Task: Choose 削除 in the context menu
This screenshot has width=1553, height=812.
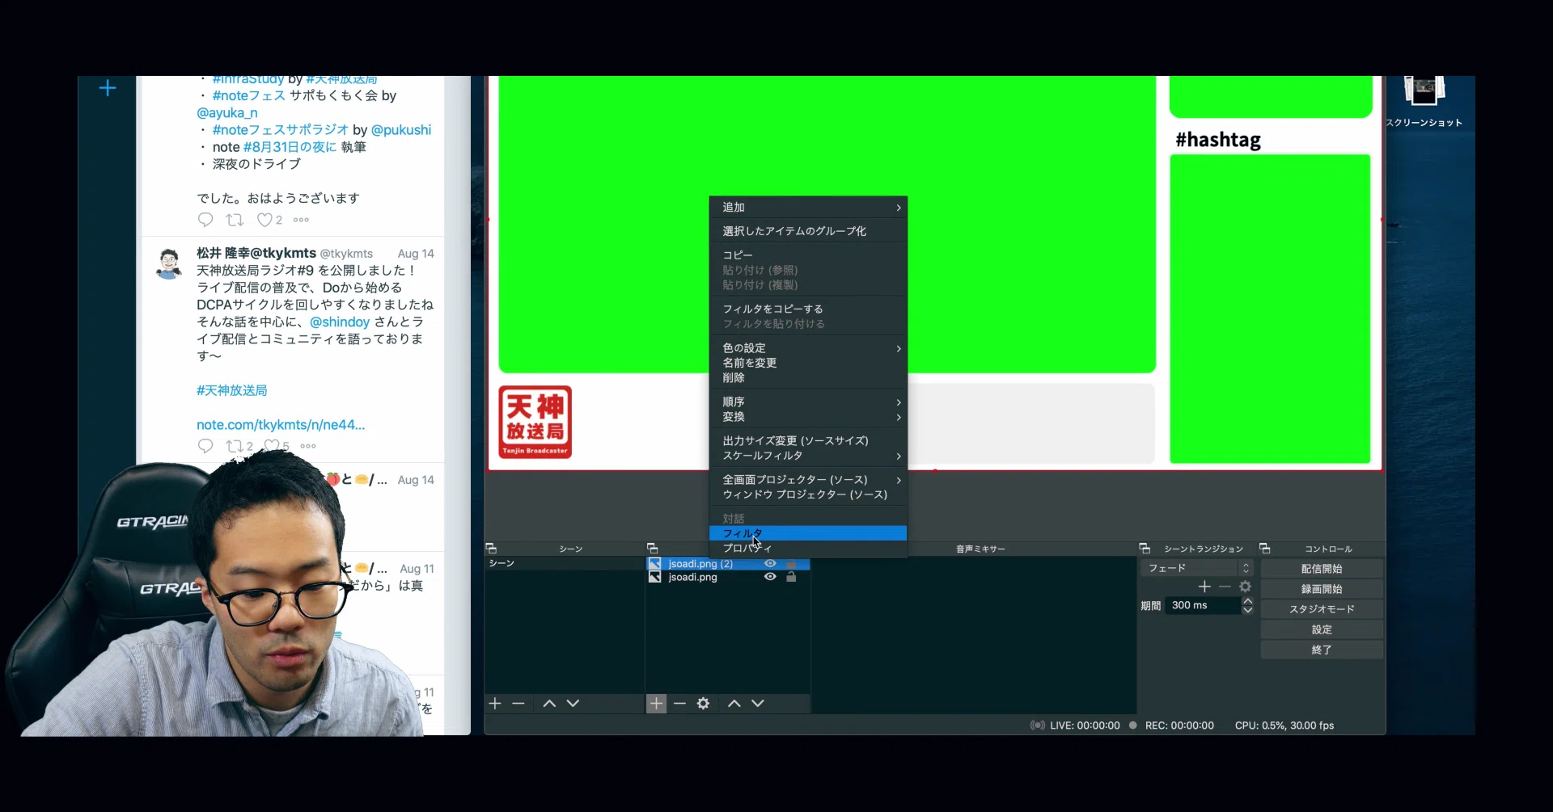Action: pyautogui.click(x=808, y=377)
